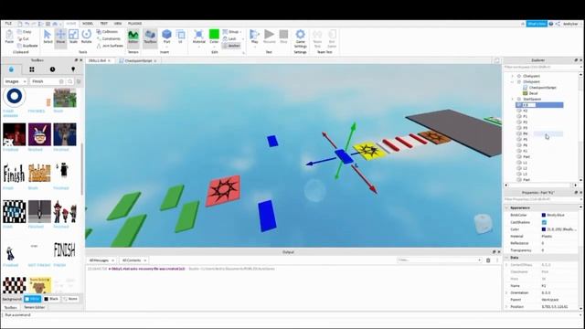Select the blue ring image thumbnail
585x329 pixels.
pyautogui.click(x=15, y=97)
